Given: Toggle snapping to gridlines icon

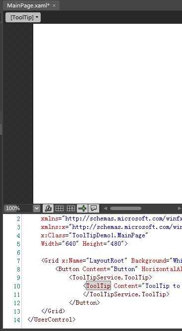Looking at the screenshot, I should tap(71, 208).
